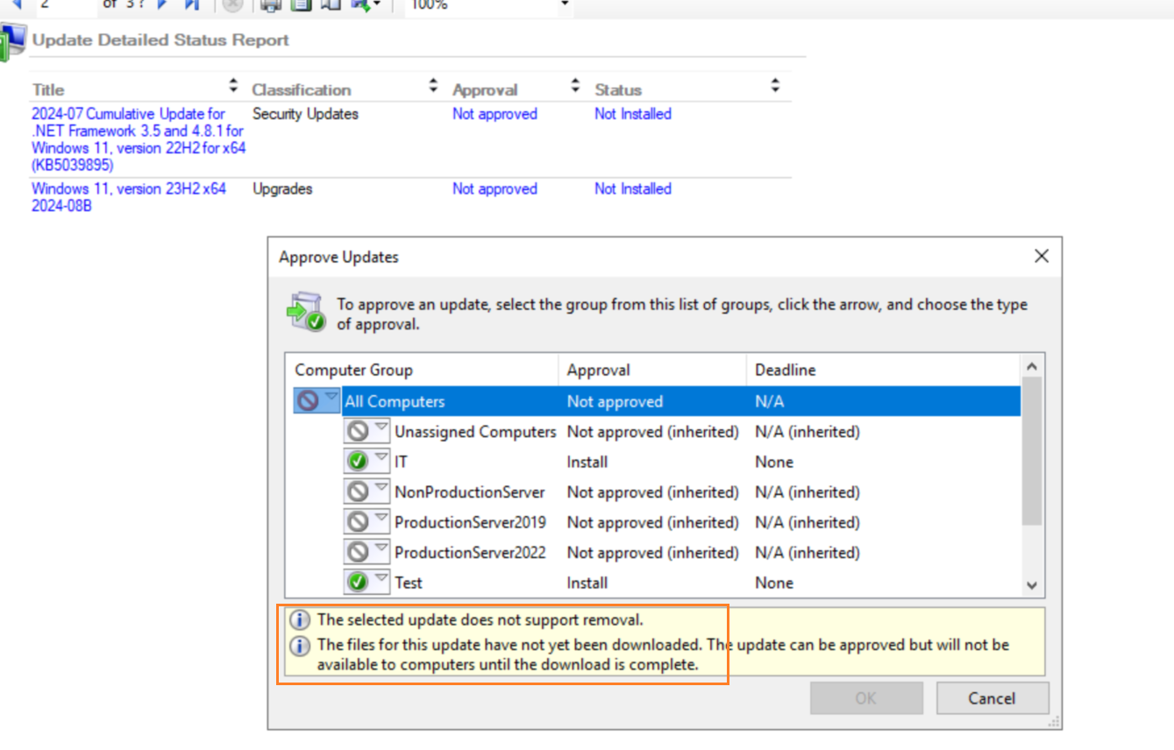Switch to print layout view icon

click(301, 4)
